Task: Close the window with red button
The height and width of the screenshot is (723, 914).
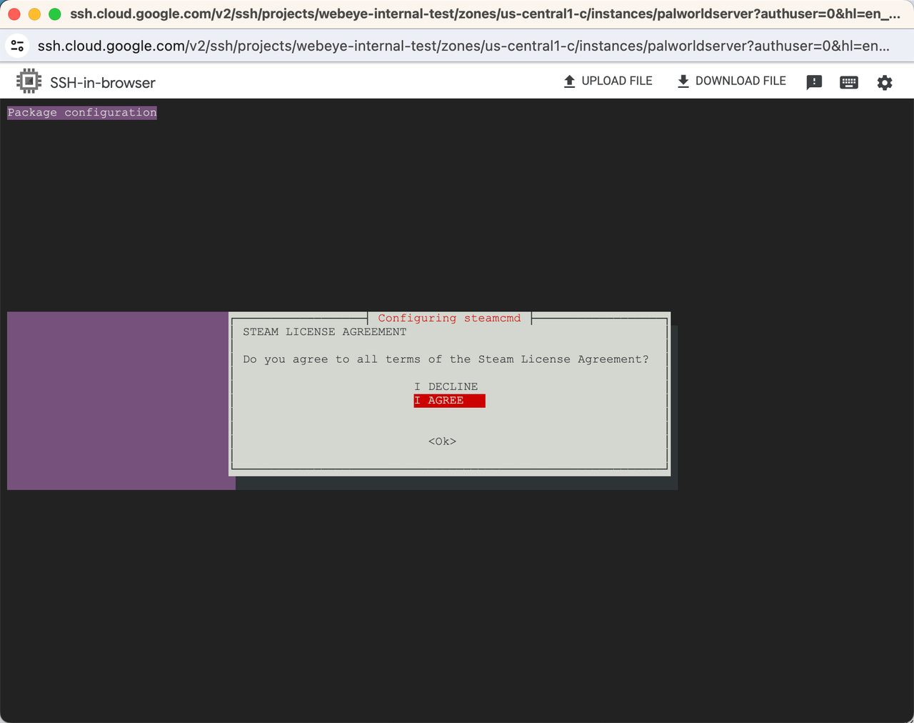Action: (14, 14)
